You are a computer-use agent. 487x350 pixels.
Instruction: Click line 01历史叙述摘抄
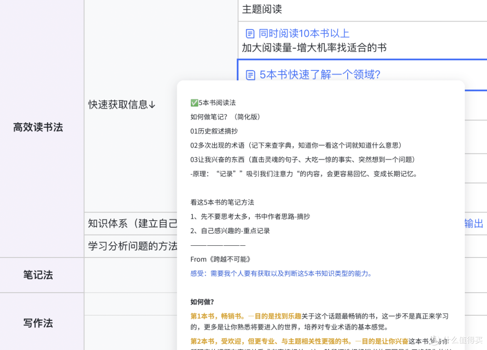(214, 131)
